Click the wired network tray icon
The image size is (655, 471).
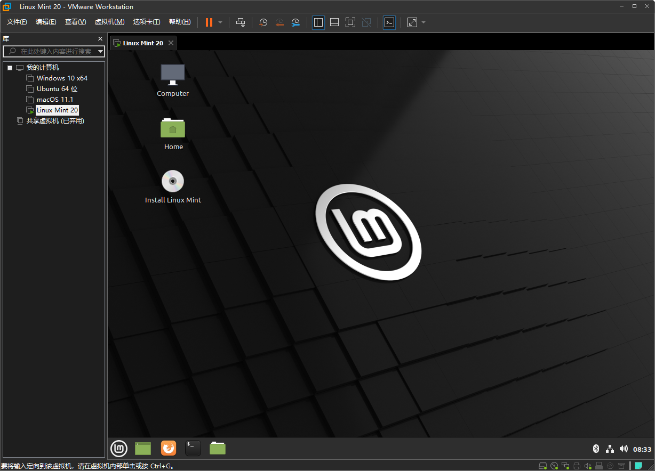click(x=610, y=449)
